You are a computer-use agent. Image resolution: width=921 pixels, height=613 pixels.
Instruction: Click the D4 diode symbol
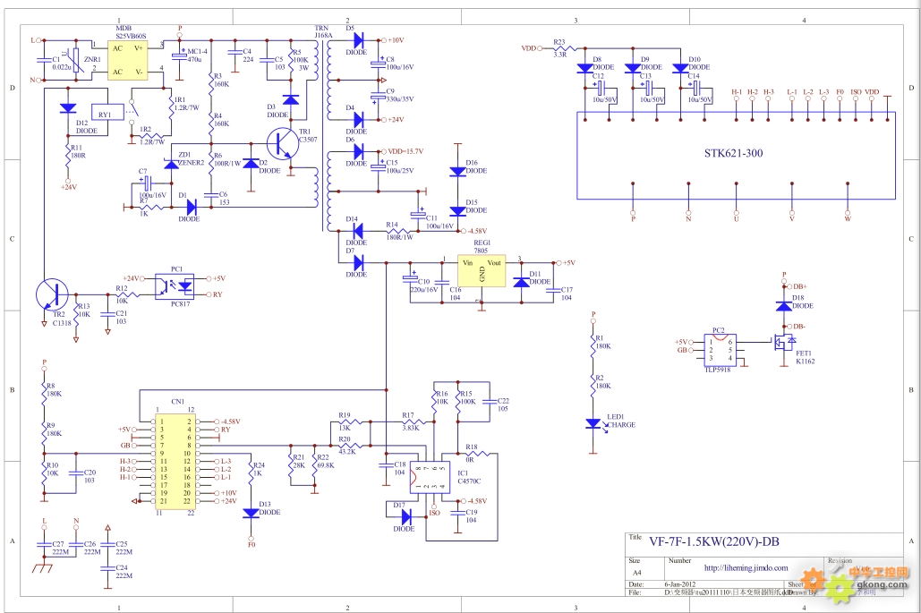pos(358,120)
